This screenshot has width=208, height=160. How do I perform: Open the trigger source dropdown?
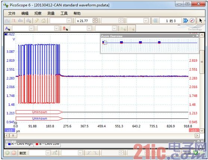(x=80, y=153)
